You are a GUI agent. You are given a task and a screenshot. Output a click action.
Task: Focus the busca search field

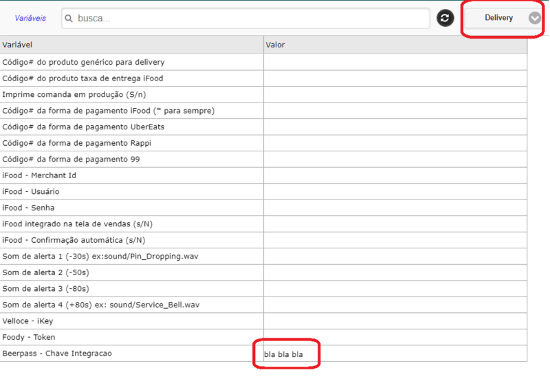[x=245, y=19]
